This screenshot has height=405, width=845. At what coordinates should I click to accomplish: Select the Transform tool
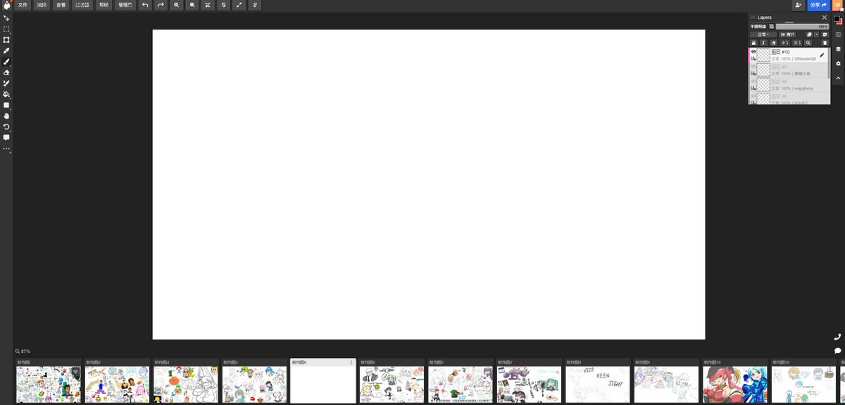(6, 39)
